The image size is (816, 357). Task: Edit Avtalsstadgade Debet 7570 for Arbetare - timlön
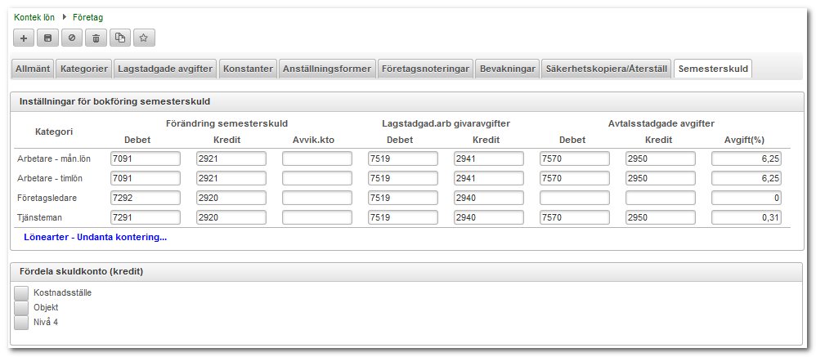[x=575, y=178]
